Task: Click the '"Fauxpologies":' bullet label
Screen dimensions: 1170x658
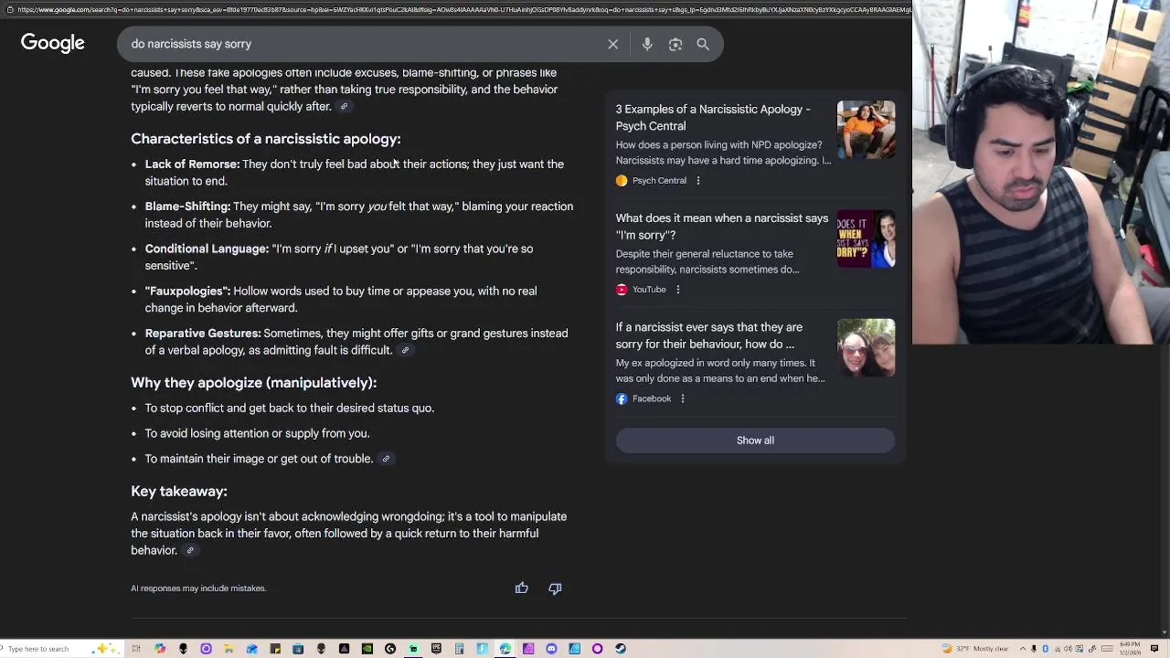Action: tap(187, 292)
